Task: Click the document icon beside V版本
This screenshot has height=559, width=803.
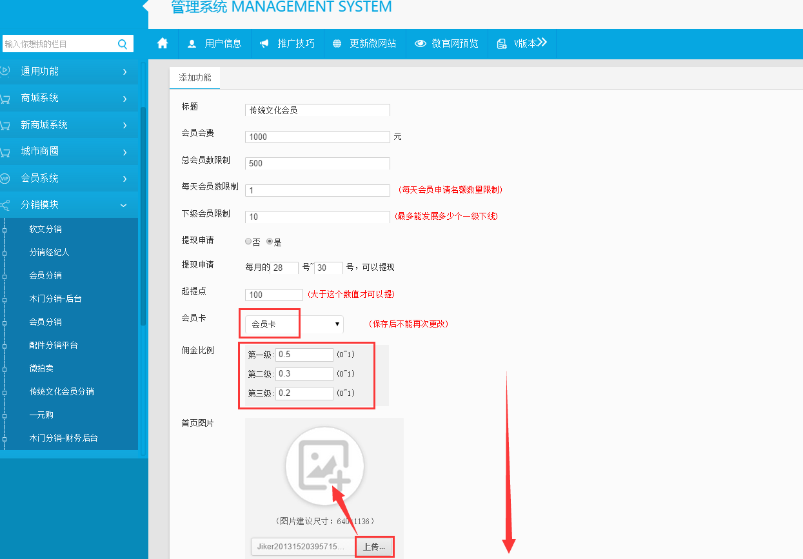Action: point(502,44)
